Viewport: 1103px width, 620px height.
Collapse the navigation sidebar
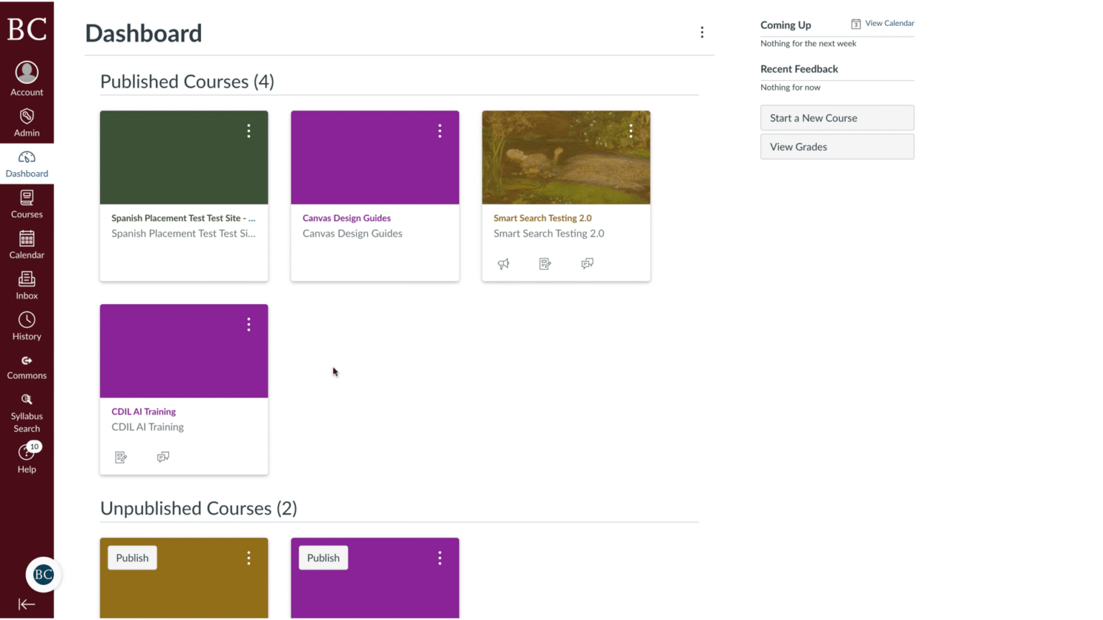point(27,604)
